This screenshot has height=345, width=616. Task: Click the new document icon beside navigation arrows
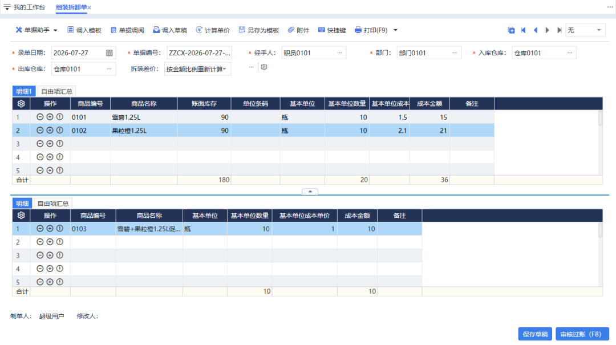[511, 30]
